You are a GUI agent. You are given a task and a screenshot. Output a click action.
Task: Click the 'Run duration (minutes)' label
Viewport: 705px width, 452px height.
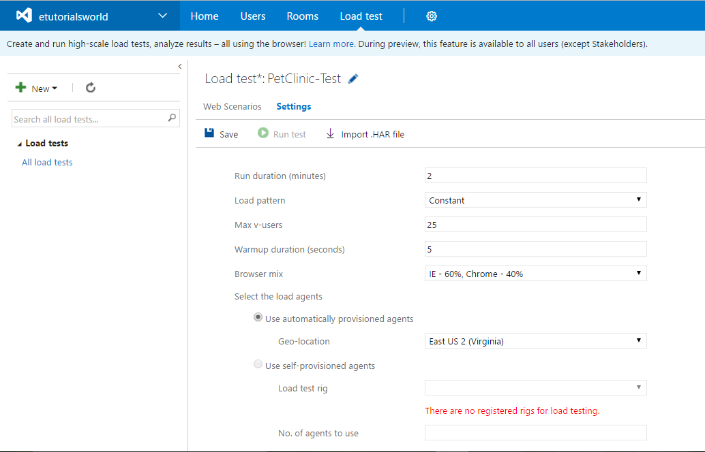pos(280,176)
